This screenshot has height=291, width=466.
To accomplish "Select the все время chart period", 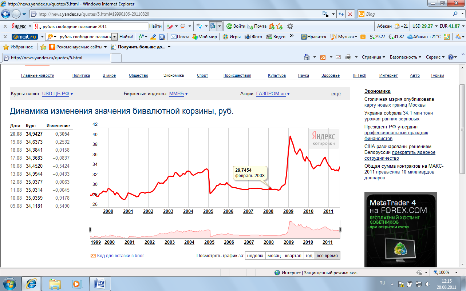I will pyautogui.click(x=327, y=256).
